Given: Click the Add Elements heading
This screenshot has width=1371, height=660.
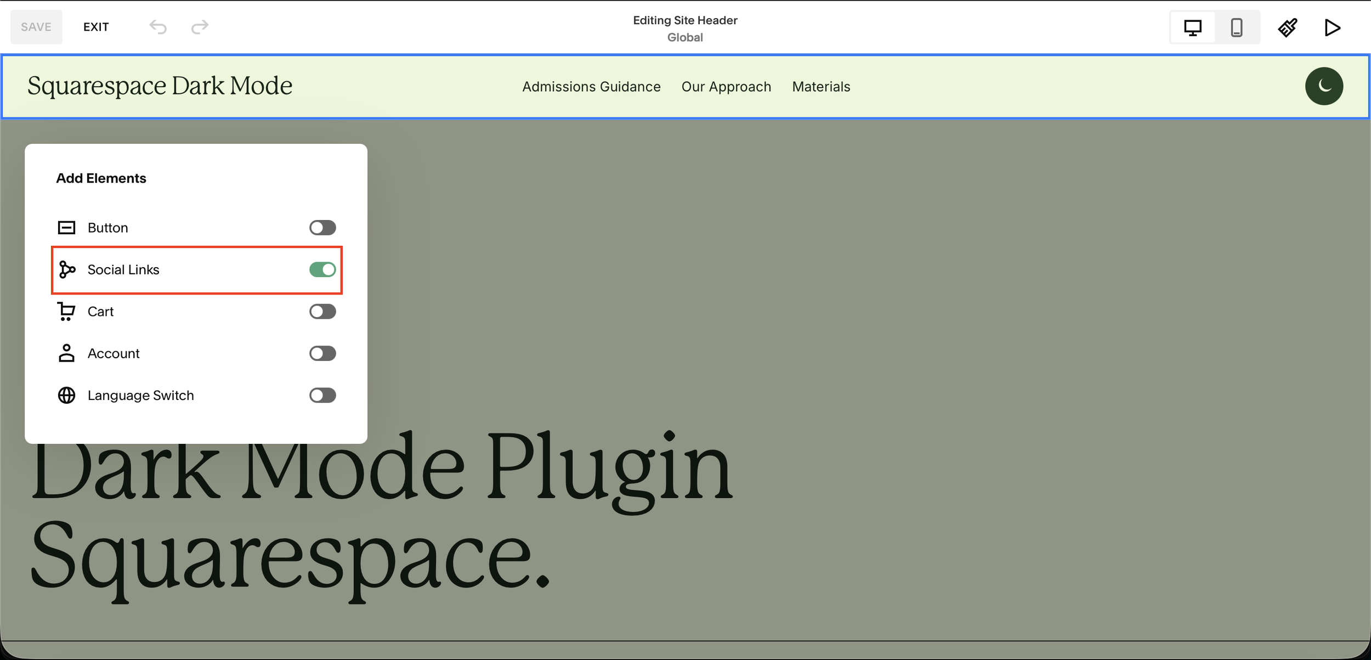Looking at the screenshot, I should point(101,178).
